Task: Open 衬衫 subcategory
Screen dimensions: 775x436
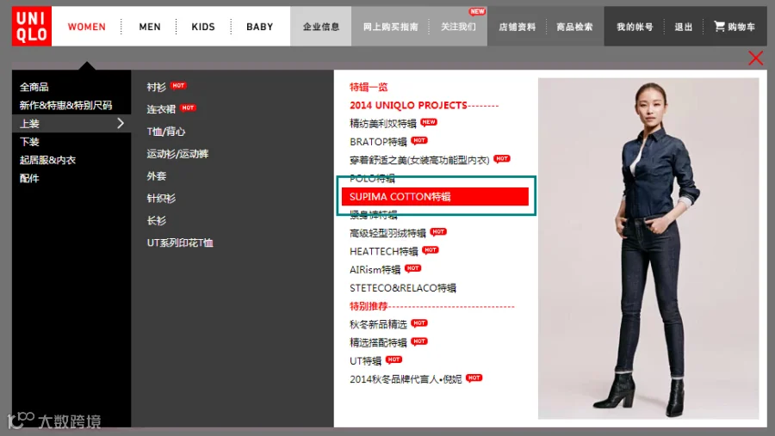Action: [156, 88]
